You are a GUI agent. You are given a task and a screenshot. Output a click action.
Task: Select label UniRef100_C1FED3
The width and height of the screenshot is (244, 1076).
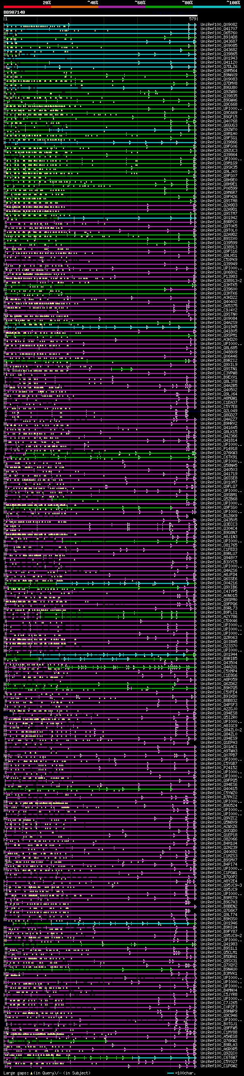pos(219,549)
